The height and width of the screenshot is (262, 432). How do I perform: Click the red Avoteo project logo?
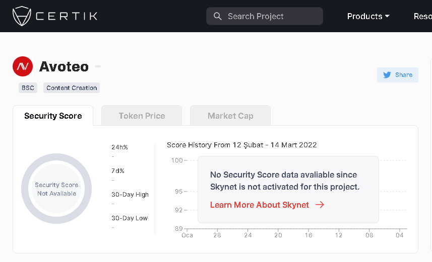[x=23, y=66]
